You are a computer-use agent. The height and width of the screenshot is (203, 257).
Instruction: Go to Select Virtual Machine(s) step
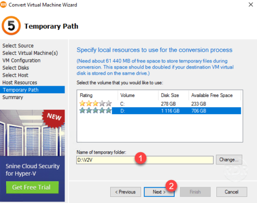(30, 53)
